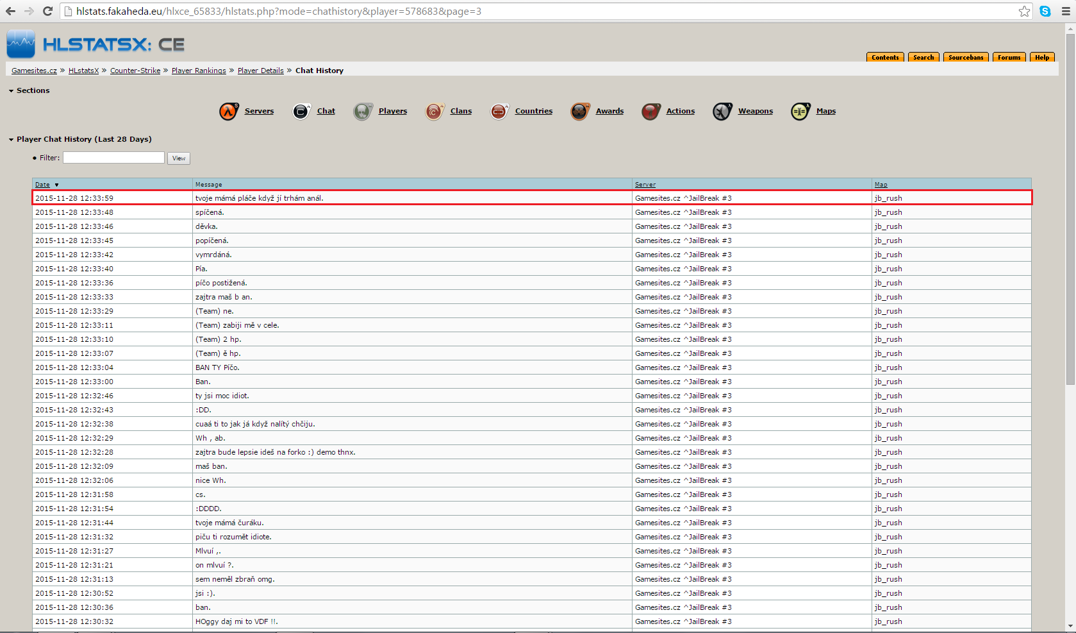The width and height of the screenshot is (1076, 633).
Task: Open Gamesites.cz breadcrumb link
Action: (34, 71)
